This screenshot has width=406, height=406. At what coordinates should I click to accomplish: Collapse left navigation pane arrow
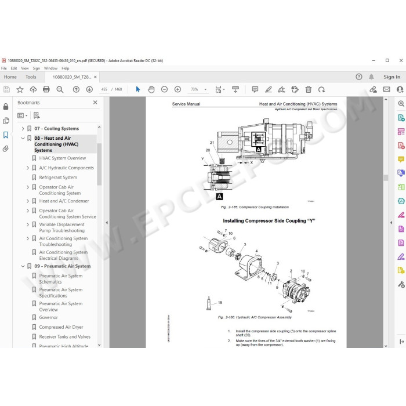click(107, 223)
